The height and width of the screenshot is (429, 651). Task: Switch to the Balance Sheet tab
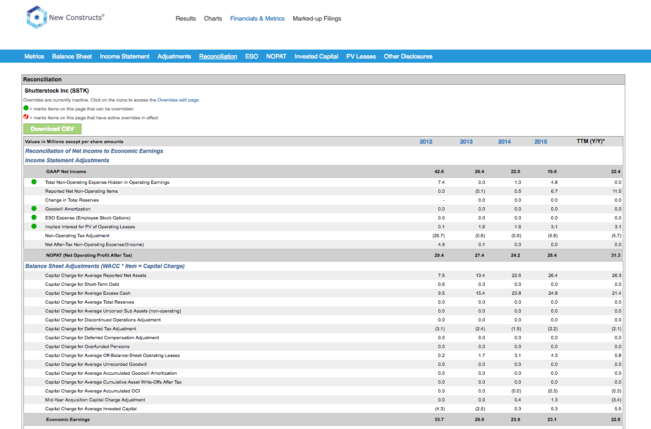tap(72, 57)
